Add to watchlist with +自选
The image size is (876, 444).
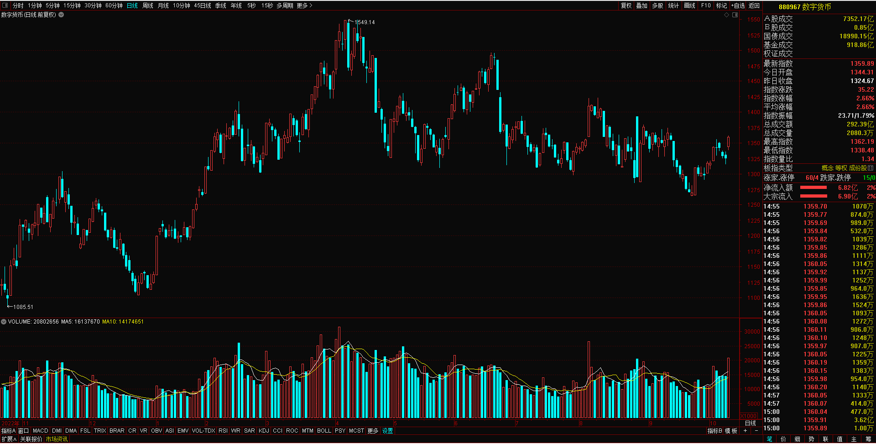pos(738,5)
